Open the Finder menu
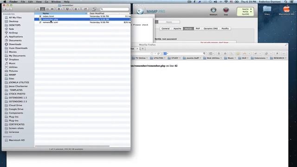The height and width of the screenshot is (167, 297). pos(13,2)
